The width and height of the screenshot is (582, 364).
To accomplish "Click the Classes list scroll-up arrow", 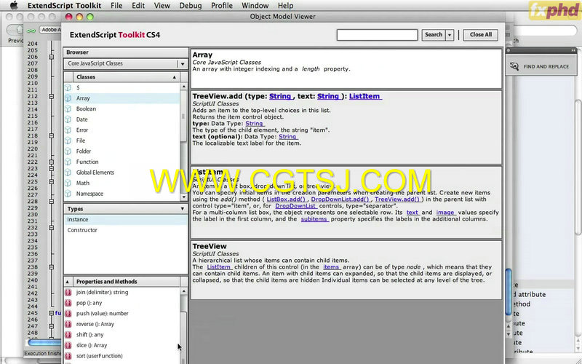I will (183, 87).
